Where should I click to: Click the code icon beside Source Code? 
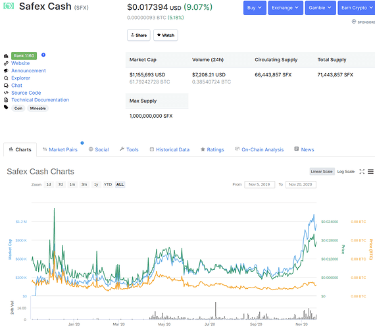pos(6,93)
